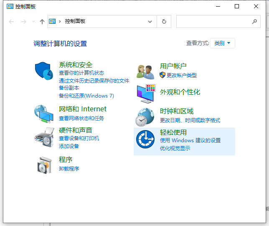Screen dimensions: 269x226
Task: Go up one level with up arrow
Action: [x=42, y=21]
